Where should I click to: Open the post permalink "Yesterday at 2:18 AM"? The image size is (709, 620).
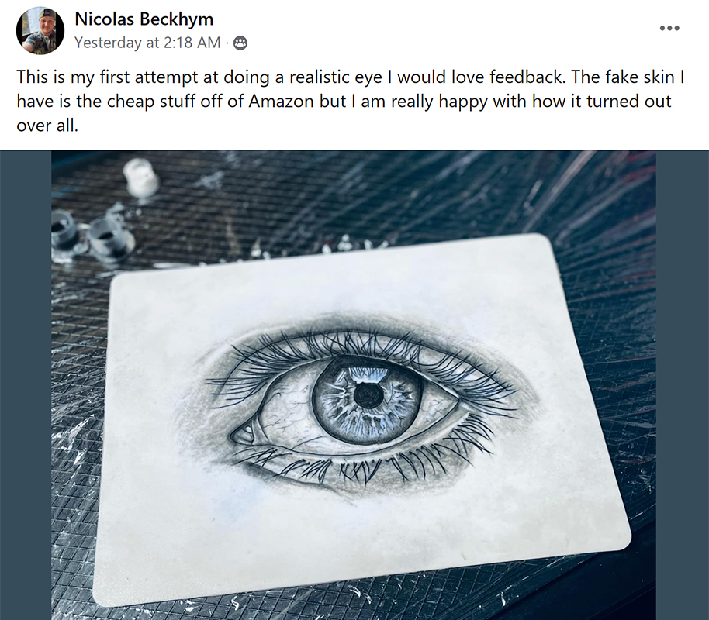[147, 43]
